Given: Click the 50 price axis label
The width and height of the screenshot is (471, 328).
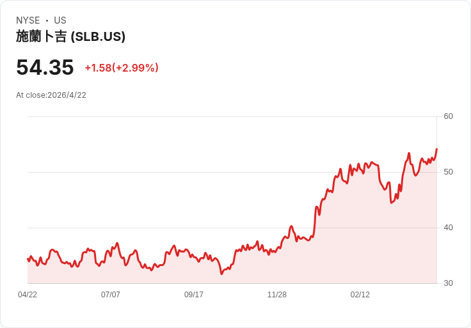Looking at the screenshot, I should [448, 172].
